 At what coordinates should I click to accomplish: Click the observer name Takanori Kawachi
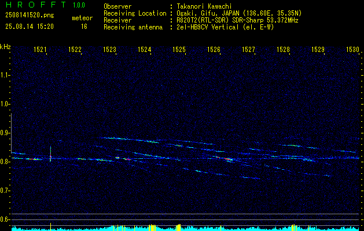pyautogui.click(x=204, y=6)
